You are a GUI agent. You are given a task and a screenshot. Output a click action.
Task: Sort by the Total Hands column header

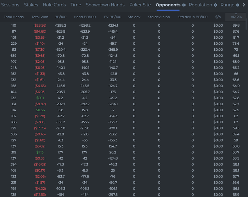point(13,17)
